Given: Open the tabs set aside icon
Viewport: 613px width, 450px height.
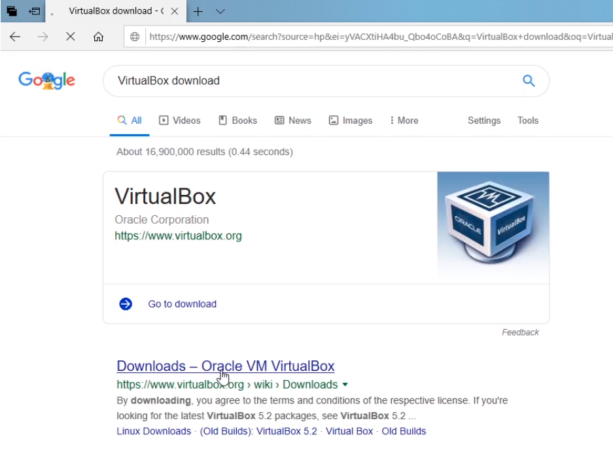Looking at the screenshot, I should 12,11.
